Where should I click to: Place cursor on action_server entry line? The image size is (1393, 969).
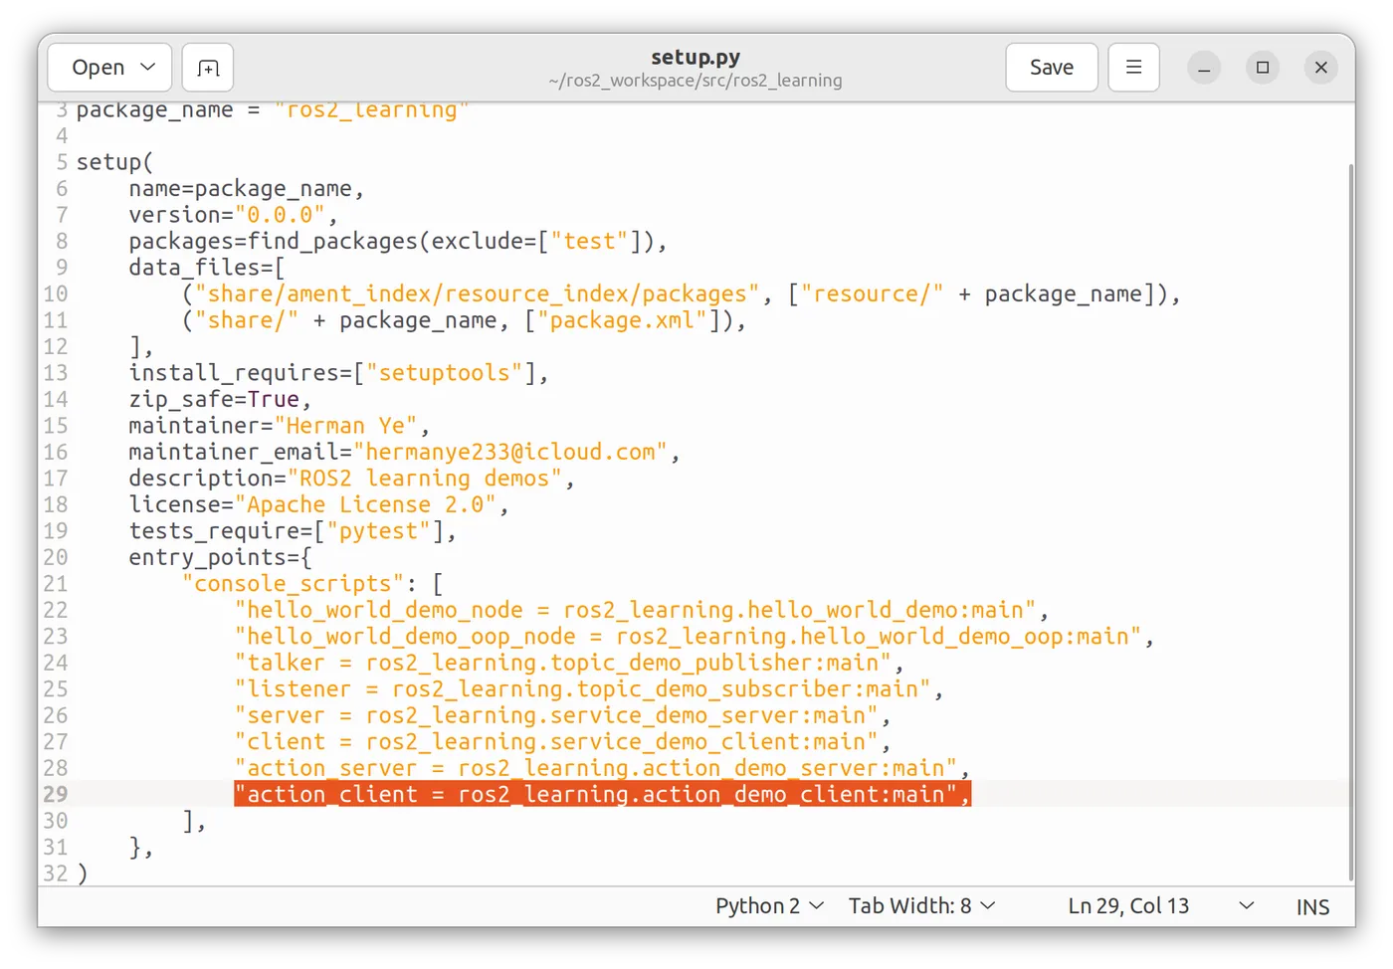pos(602,768)
